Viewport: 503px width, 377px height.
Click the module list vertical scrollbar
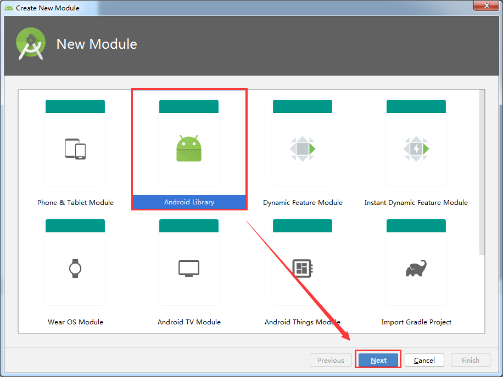pyautogui.click(x=482, y=172)
